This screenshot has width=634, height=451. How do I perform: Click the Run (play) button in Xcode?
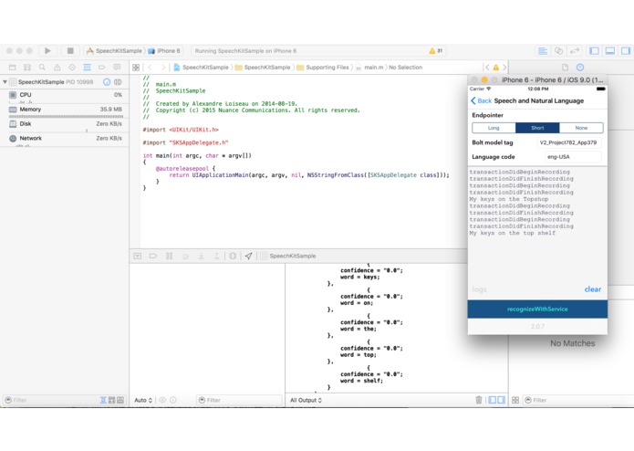47,50
